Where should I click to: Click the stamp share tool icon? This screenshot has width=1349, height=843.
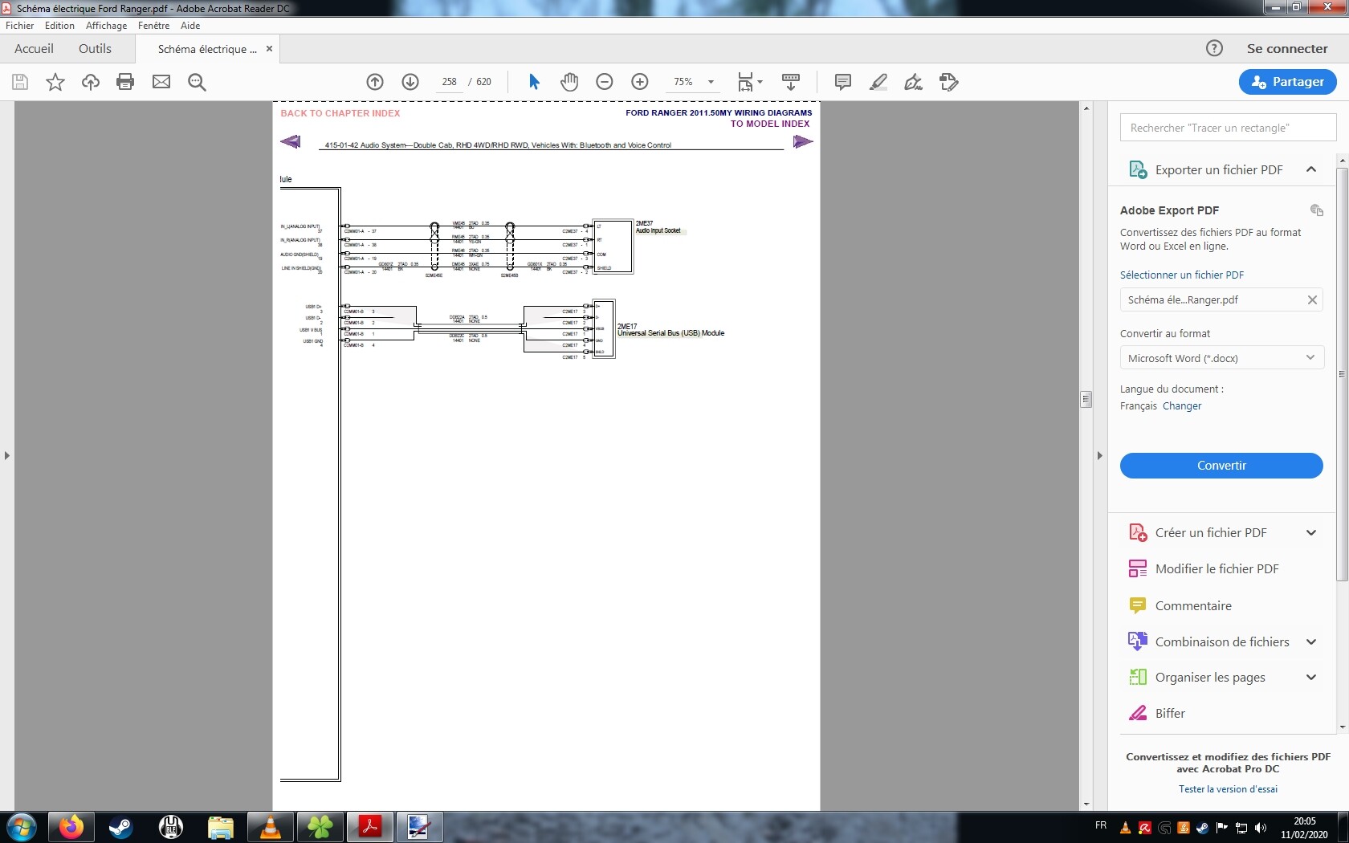point(949,82)
